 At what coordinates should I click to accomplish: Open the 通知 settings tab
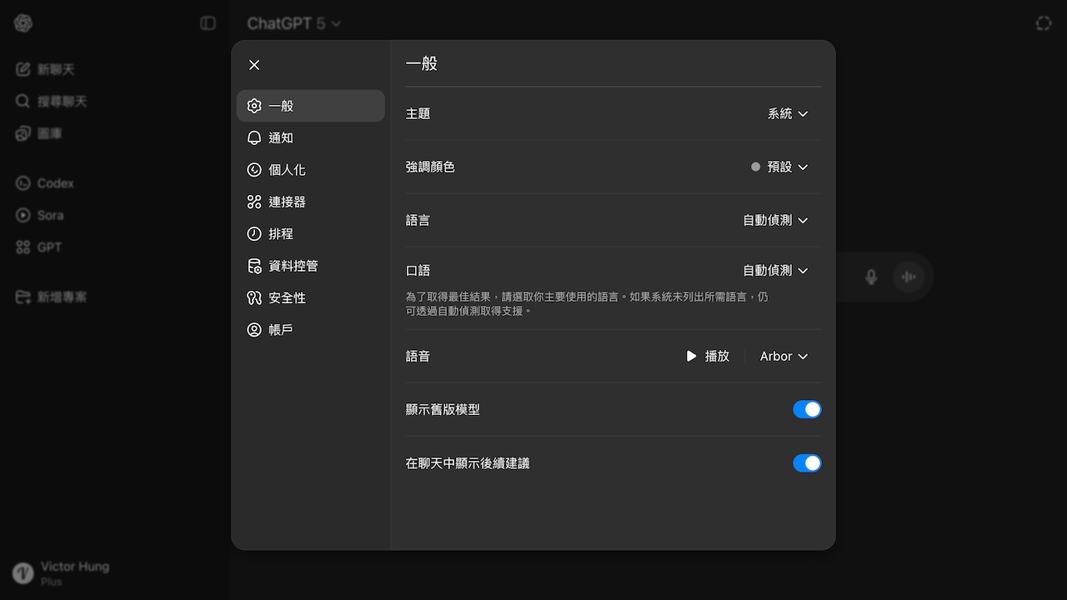pos(310,137)
